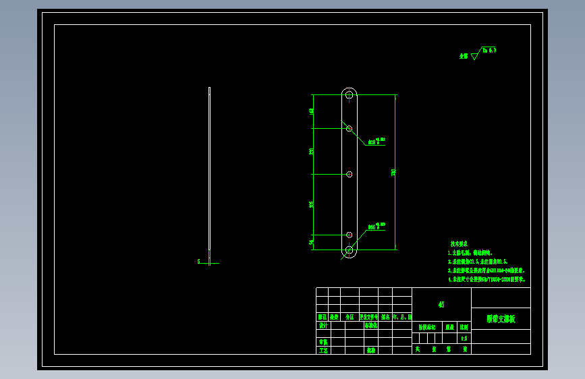Click the 比例 cell
The height and width of the screenshot is (379, 585).
pos(464,327)
